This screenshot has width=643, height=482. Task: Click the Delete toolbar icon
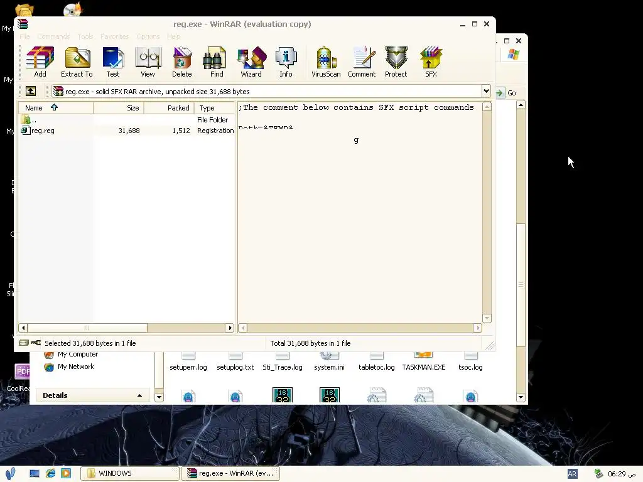coord(181,62)
